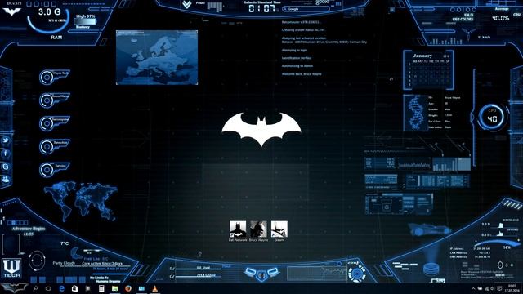Click the crescent moon weather icon
This screenshot has height=294, width=523.
pyautogui.click(x=76, y=252)
